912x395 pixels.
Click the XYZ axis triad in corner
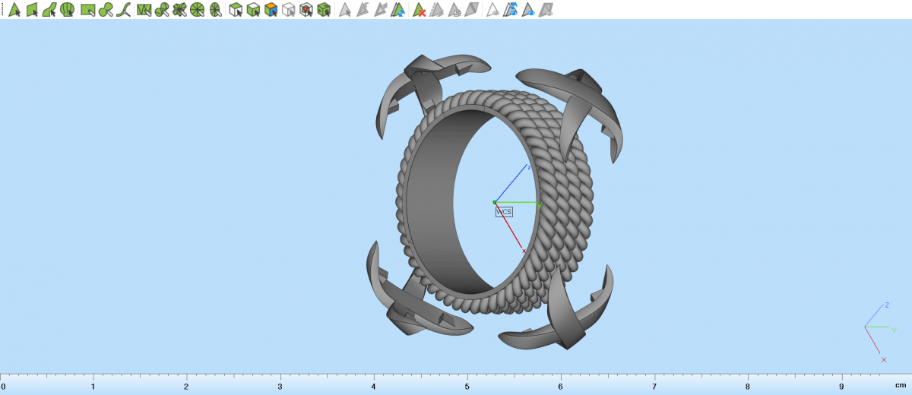[x=874, y=328]
